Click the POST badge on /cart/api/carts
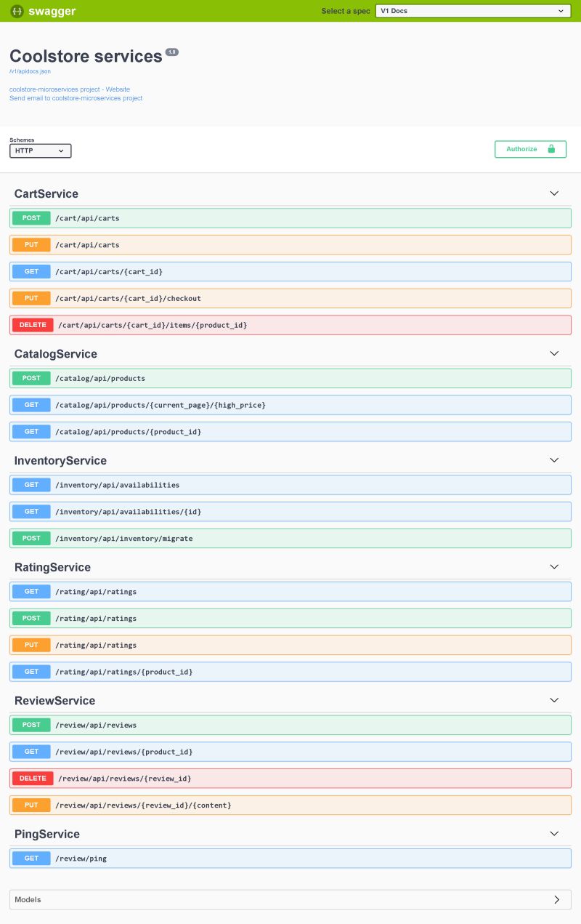Viewport: 581px width, 924px height. (x=31, y=217)
